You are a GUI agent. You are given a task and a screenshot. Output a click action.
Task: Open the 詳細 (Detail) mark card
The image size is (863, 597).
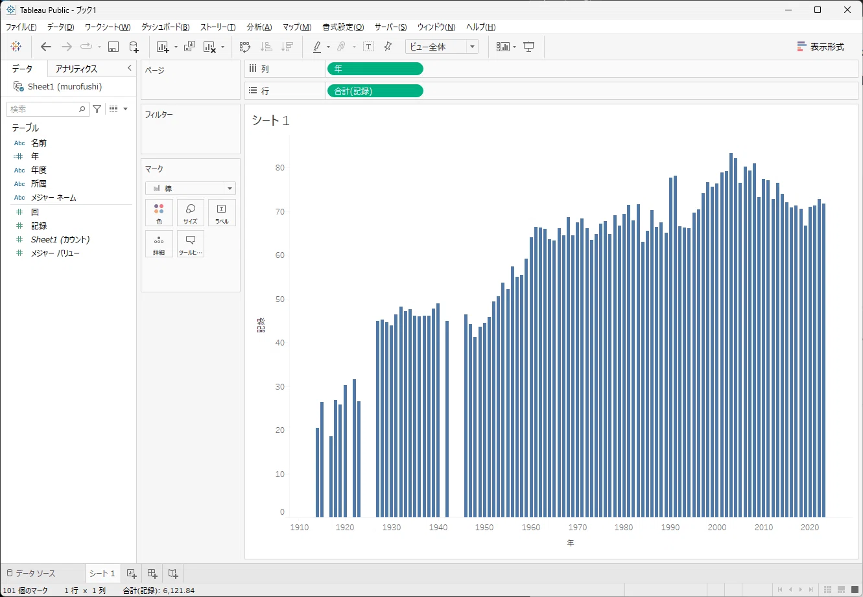click(159, 244)
